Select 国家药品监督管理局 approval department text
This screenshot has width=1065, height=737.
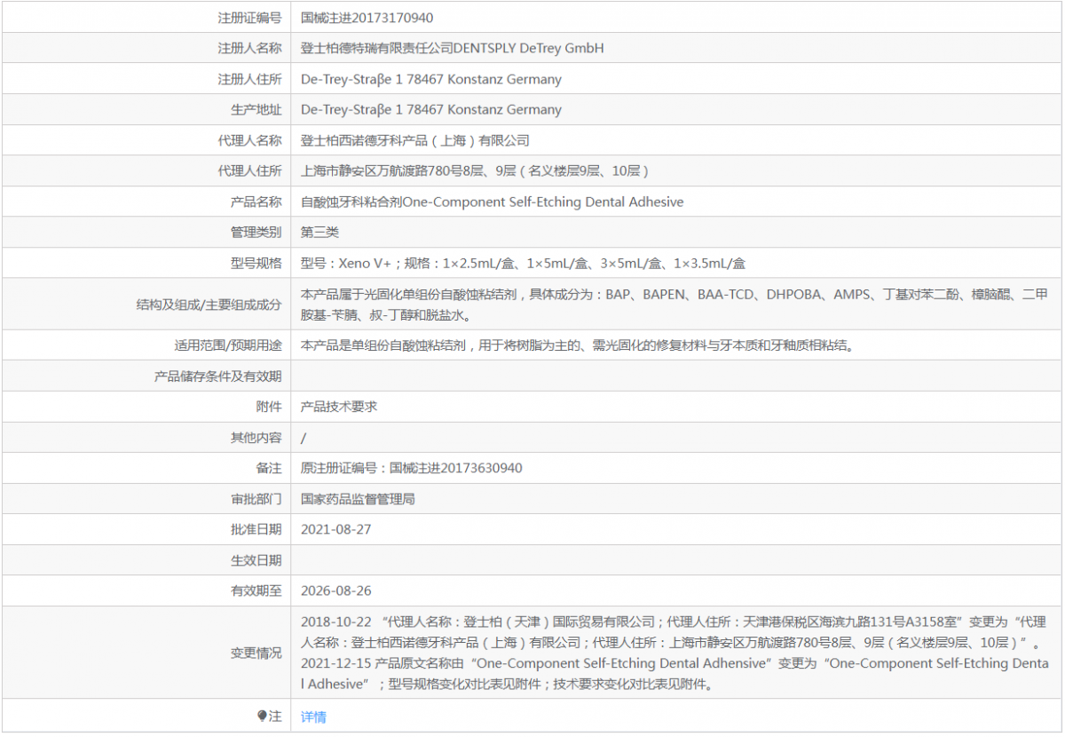click(358, 499)
